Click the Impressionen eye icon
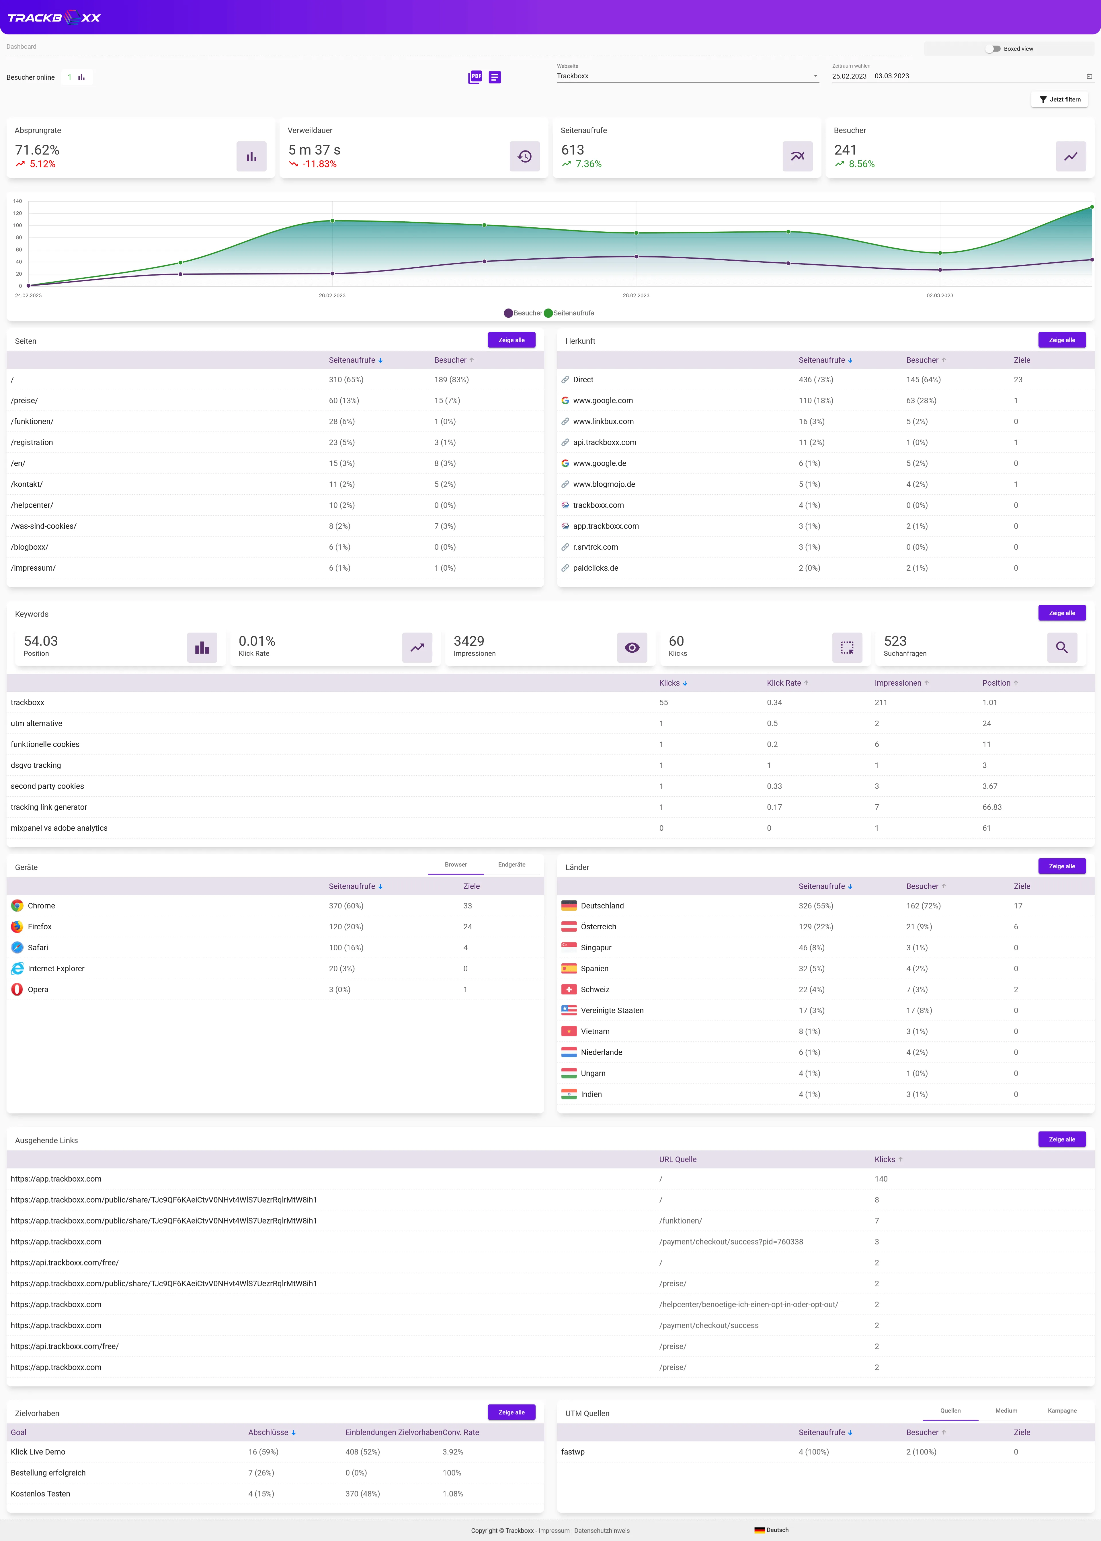The width and height of the screenshot is (1101, 1541). click(632, 647)
